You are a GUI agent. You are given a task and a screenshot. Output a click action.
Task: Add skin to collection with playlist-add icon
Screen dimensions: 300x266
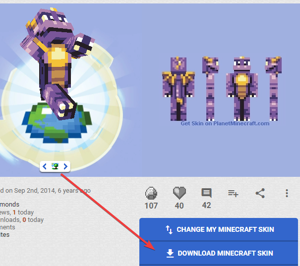coord(233,193)
